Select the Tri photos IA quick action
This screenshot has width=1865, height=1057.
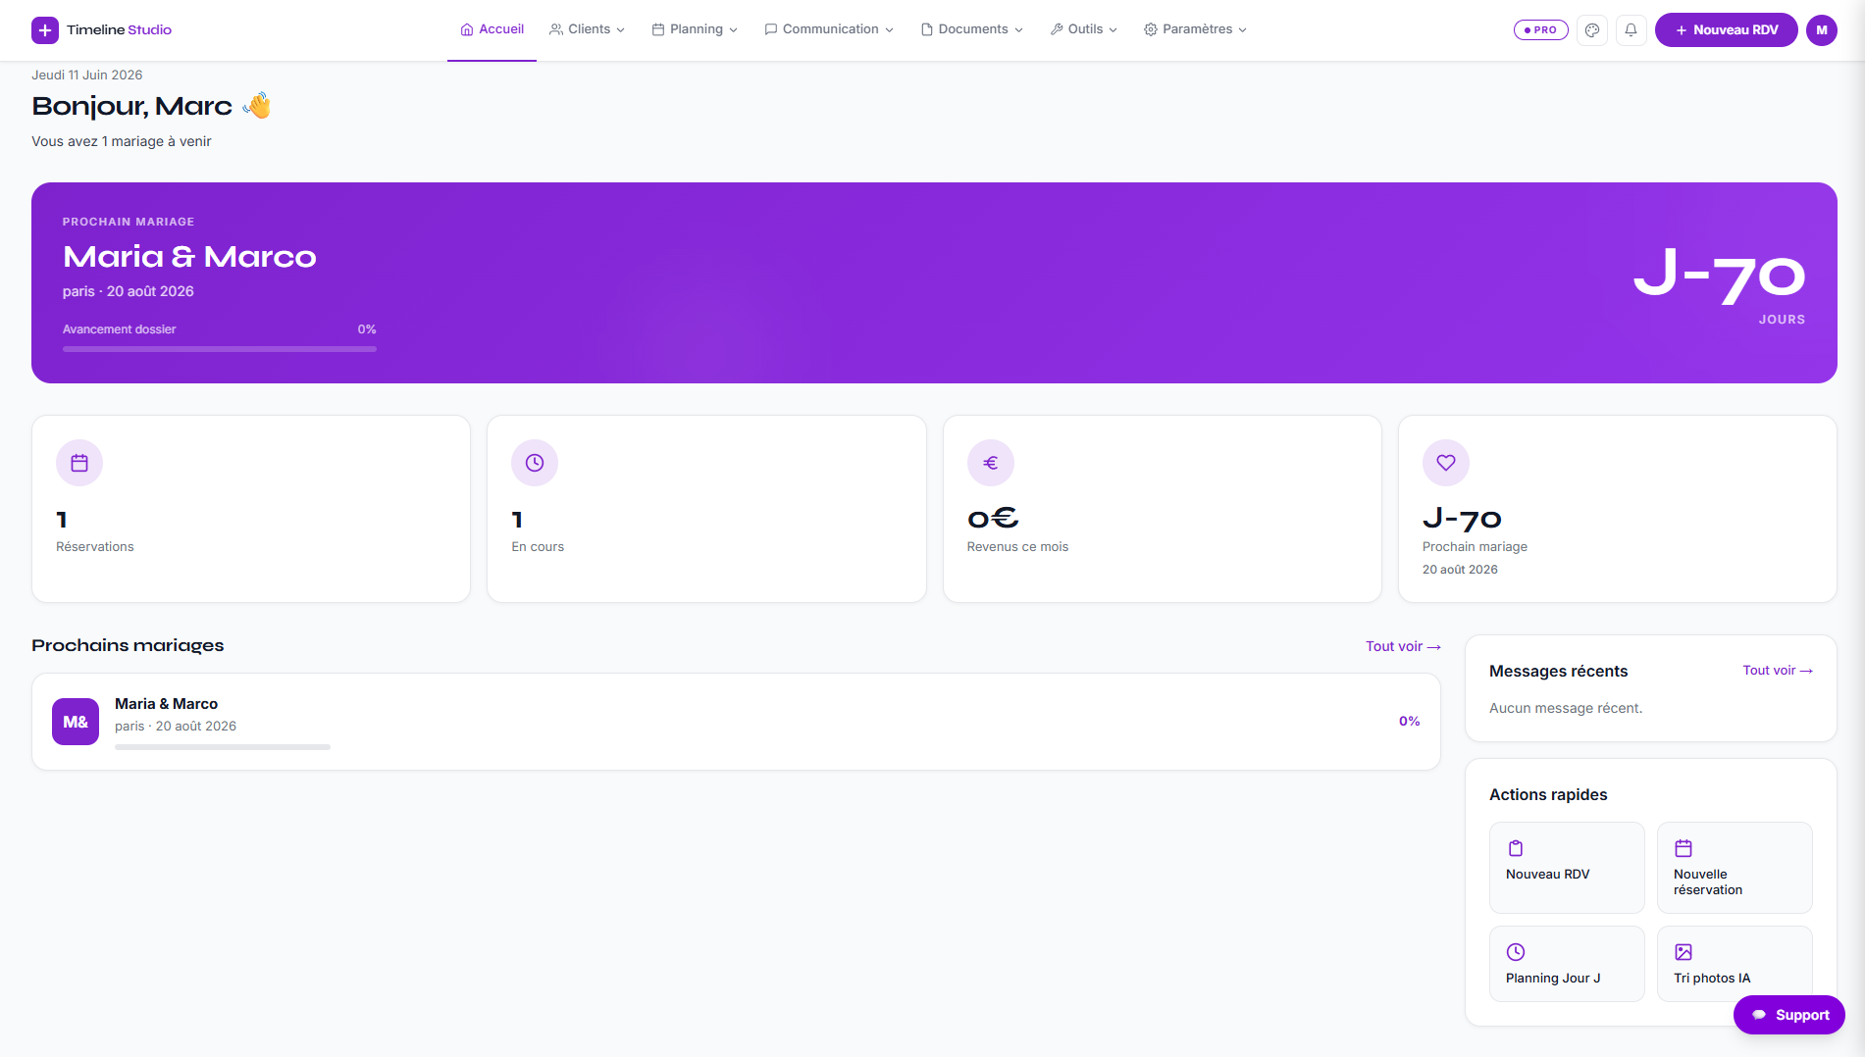point(1735,964)
